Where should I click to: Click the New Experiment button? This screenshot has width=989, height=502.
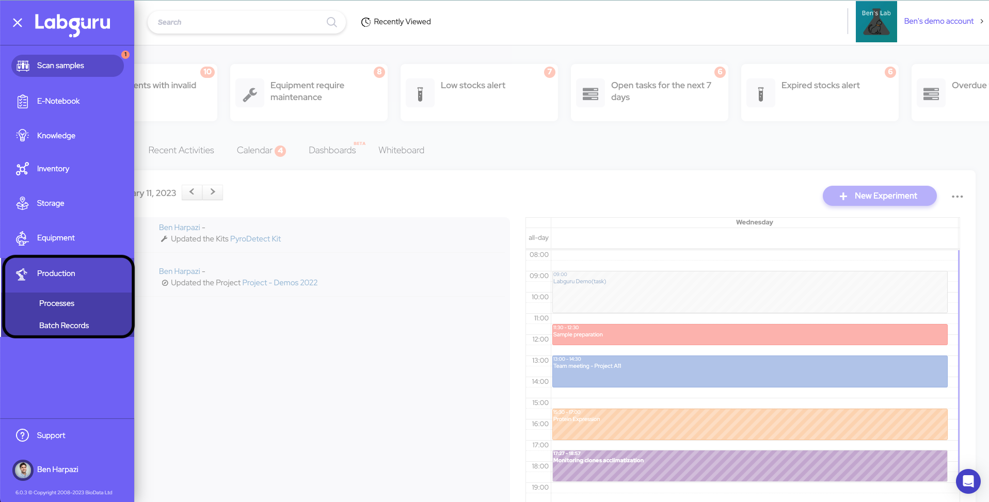click(x=879, y=196)
